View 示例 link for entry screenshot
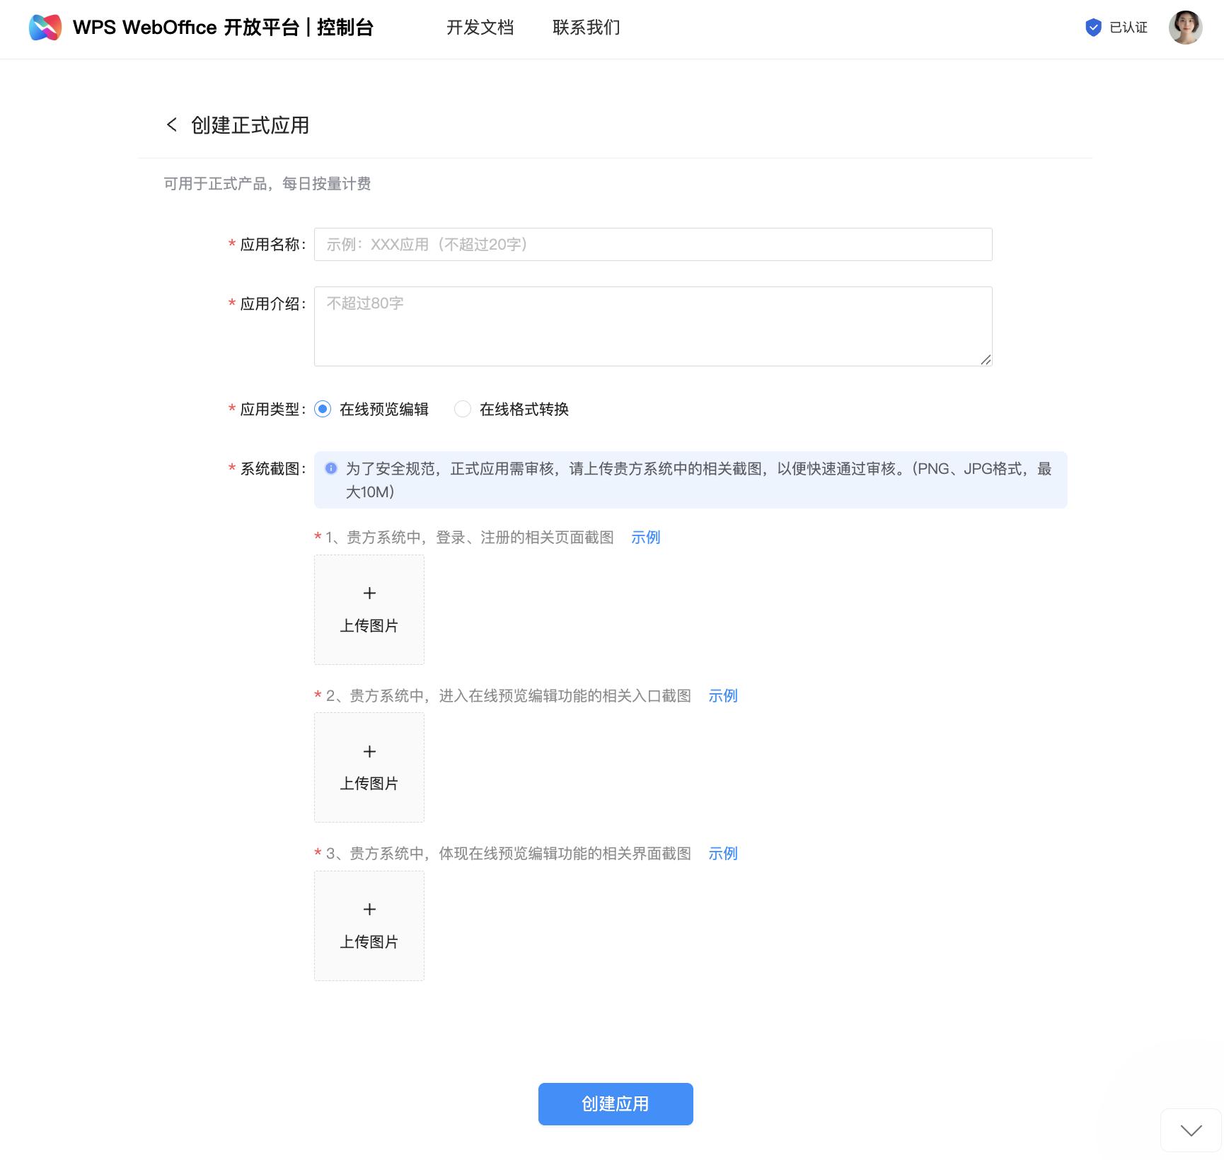The height and width of the screenshot is (1160, 1224). pos(722,696)
